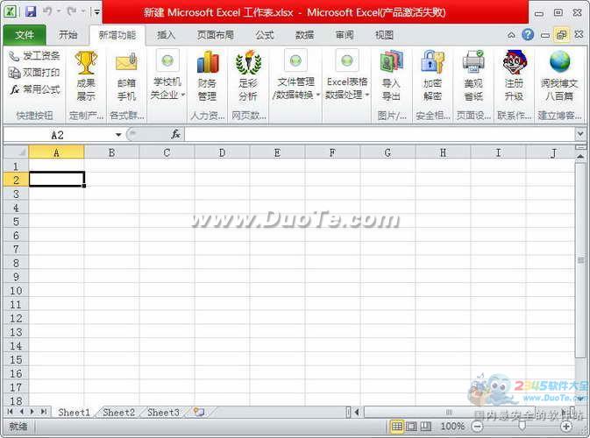Open the 导入导出 pictures icon
Image resolution: width=590 pixels, height=438 pixels.
pos(391,62)
